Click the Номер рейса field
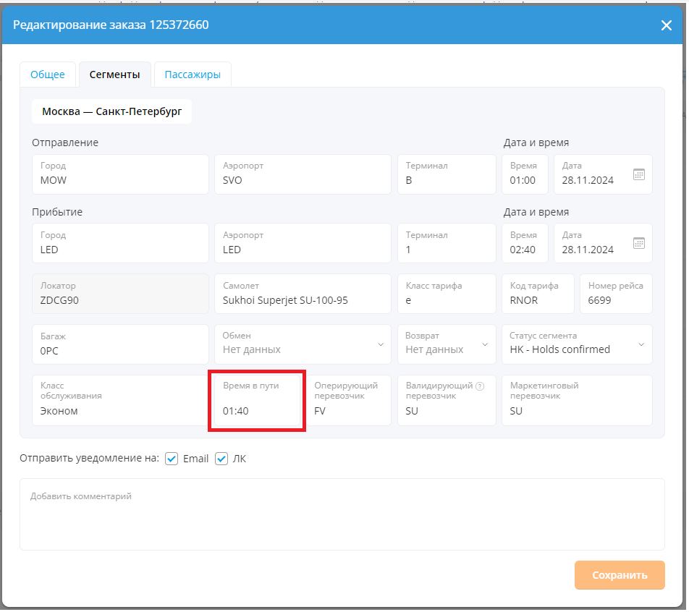The image size is (689, 612). tap(616, 294)
